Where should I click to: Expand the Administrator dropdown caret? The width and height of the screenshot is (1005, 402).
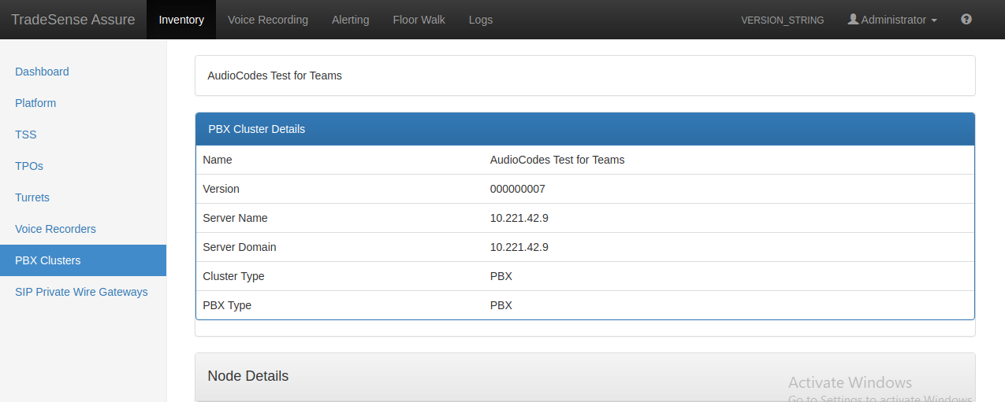click(x=934, y=20)
